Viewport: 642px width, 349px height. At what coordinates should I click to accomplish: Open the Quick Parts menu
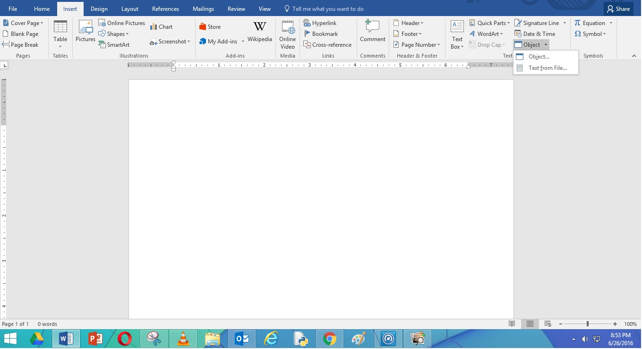(489, 23)
